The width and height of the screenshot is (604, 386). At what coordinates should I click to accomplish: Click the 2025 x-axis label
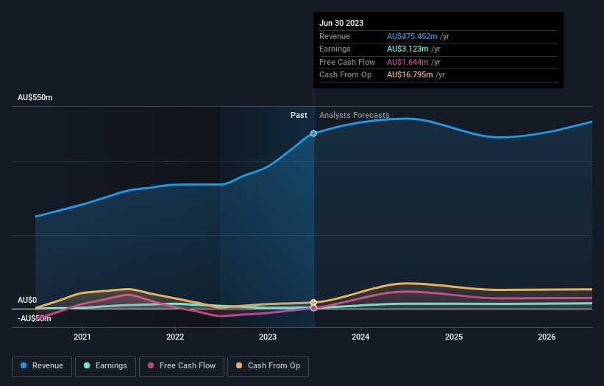[x=454, y=337]
